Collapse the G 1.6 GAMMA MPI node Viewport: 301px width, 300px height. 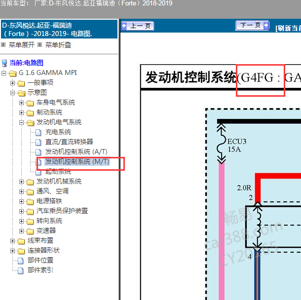pos(3,73)
